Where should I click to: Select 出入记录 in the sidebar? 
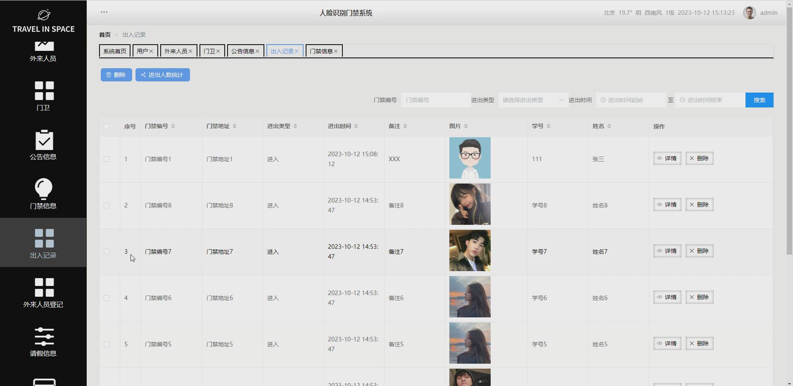tap(43, 243)
